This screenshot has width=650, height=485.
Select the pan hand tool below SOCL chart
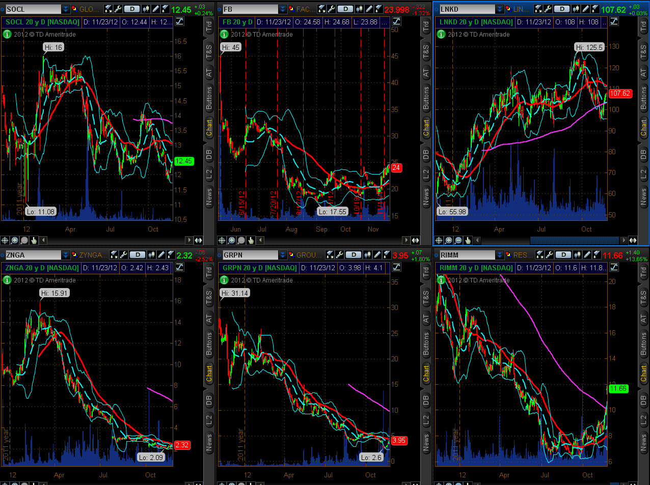click(x=34, y=240)
